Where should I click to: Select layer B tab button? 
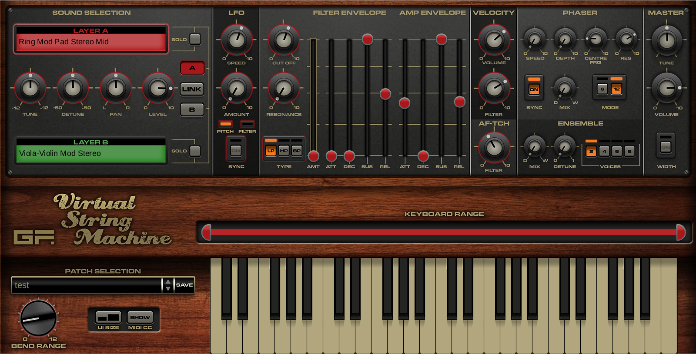pyautogui.click(x=192, y=110)
